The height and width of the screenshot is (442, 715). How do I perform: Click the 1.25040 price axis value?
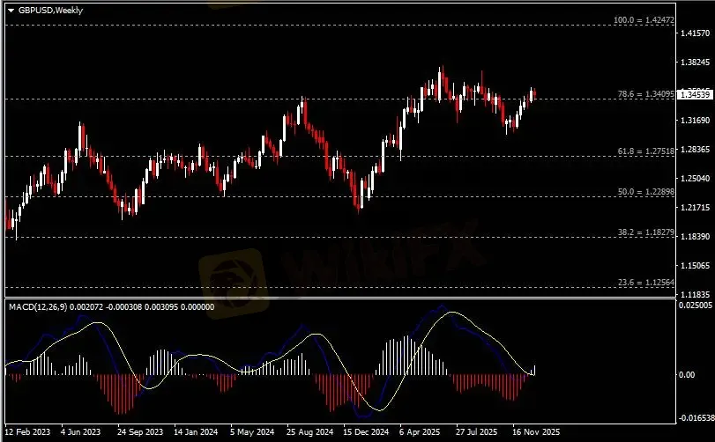pyautogui.click(x=695, y=179)
